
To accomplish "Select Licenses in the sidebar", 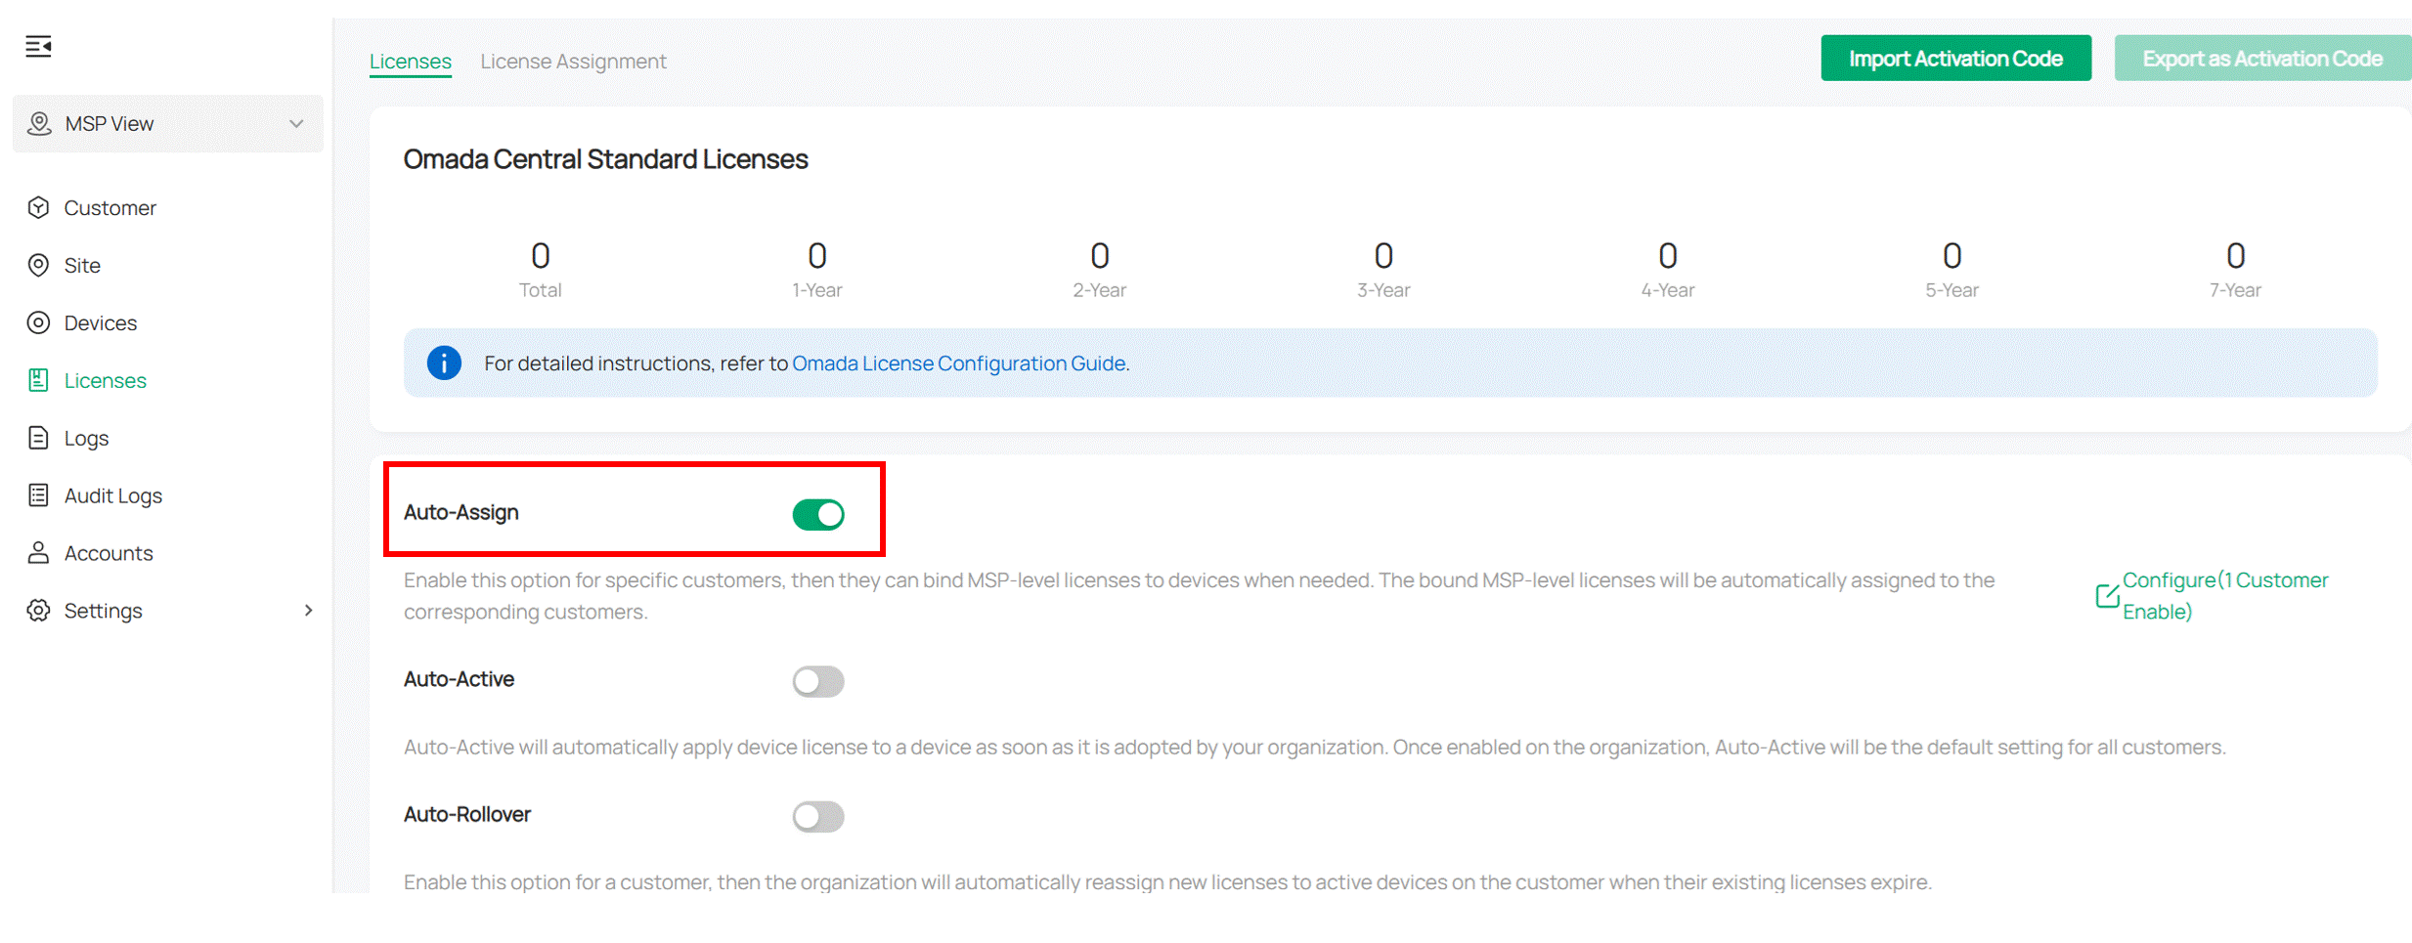I will (x=105, y=380).
